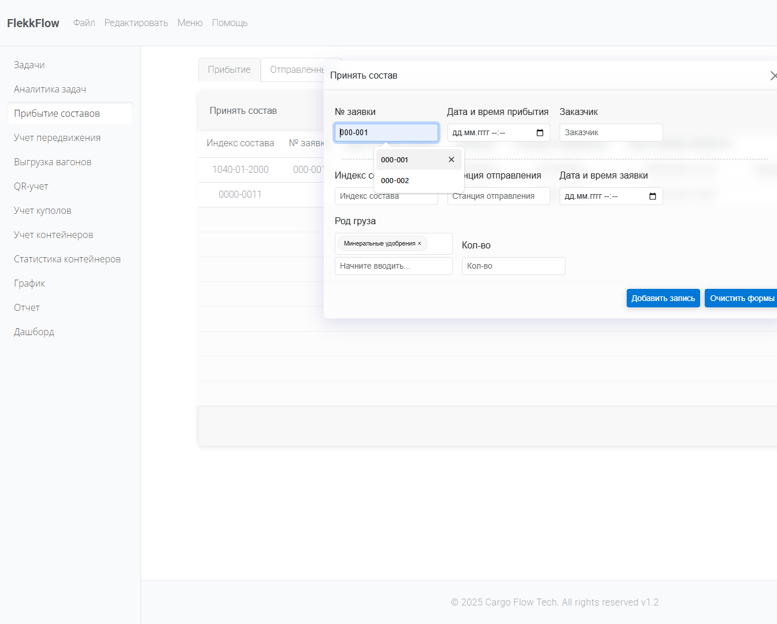Open QR-учет sidebar section
The image size is (777, 624).
[x=31, y=186]
